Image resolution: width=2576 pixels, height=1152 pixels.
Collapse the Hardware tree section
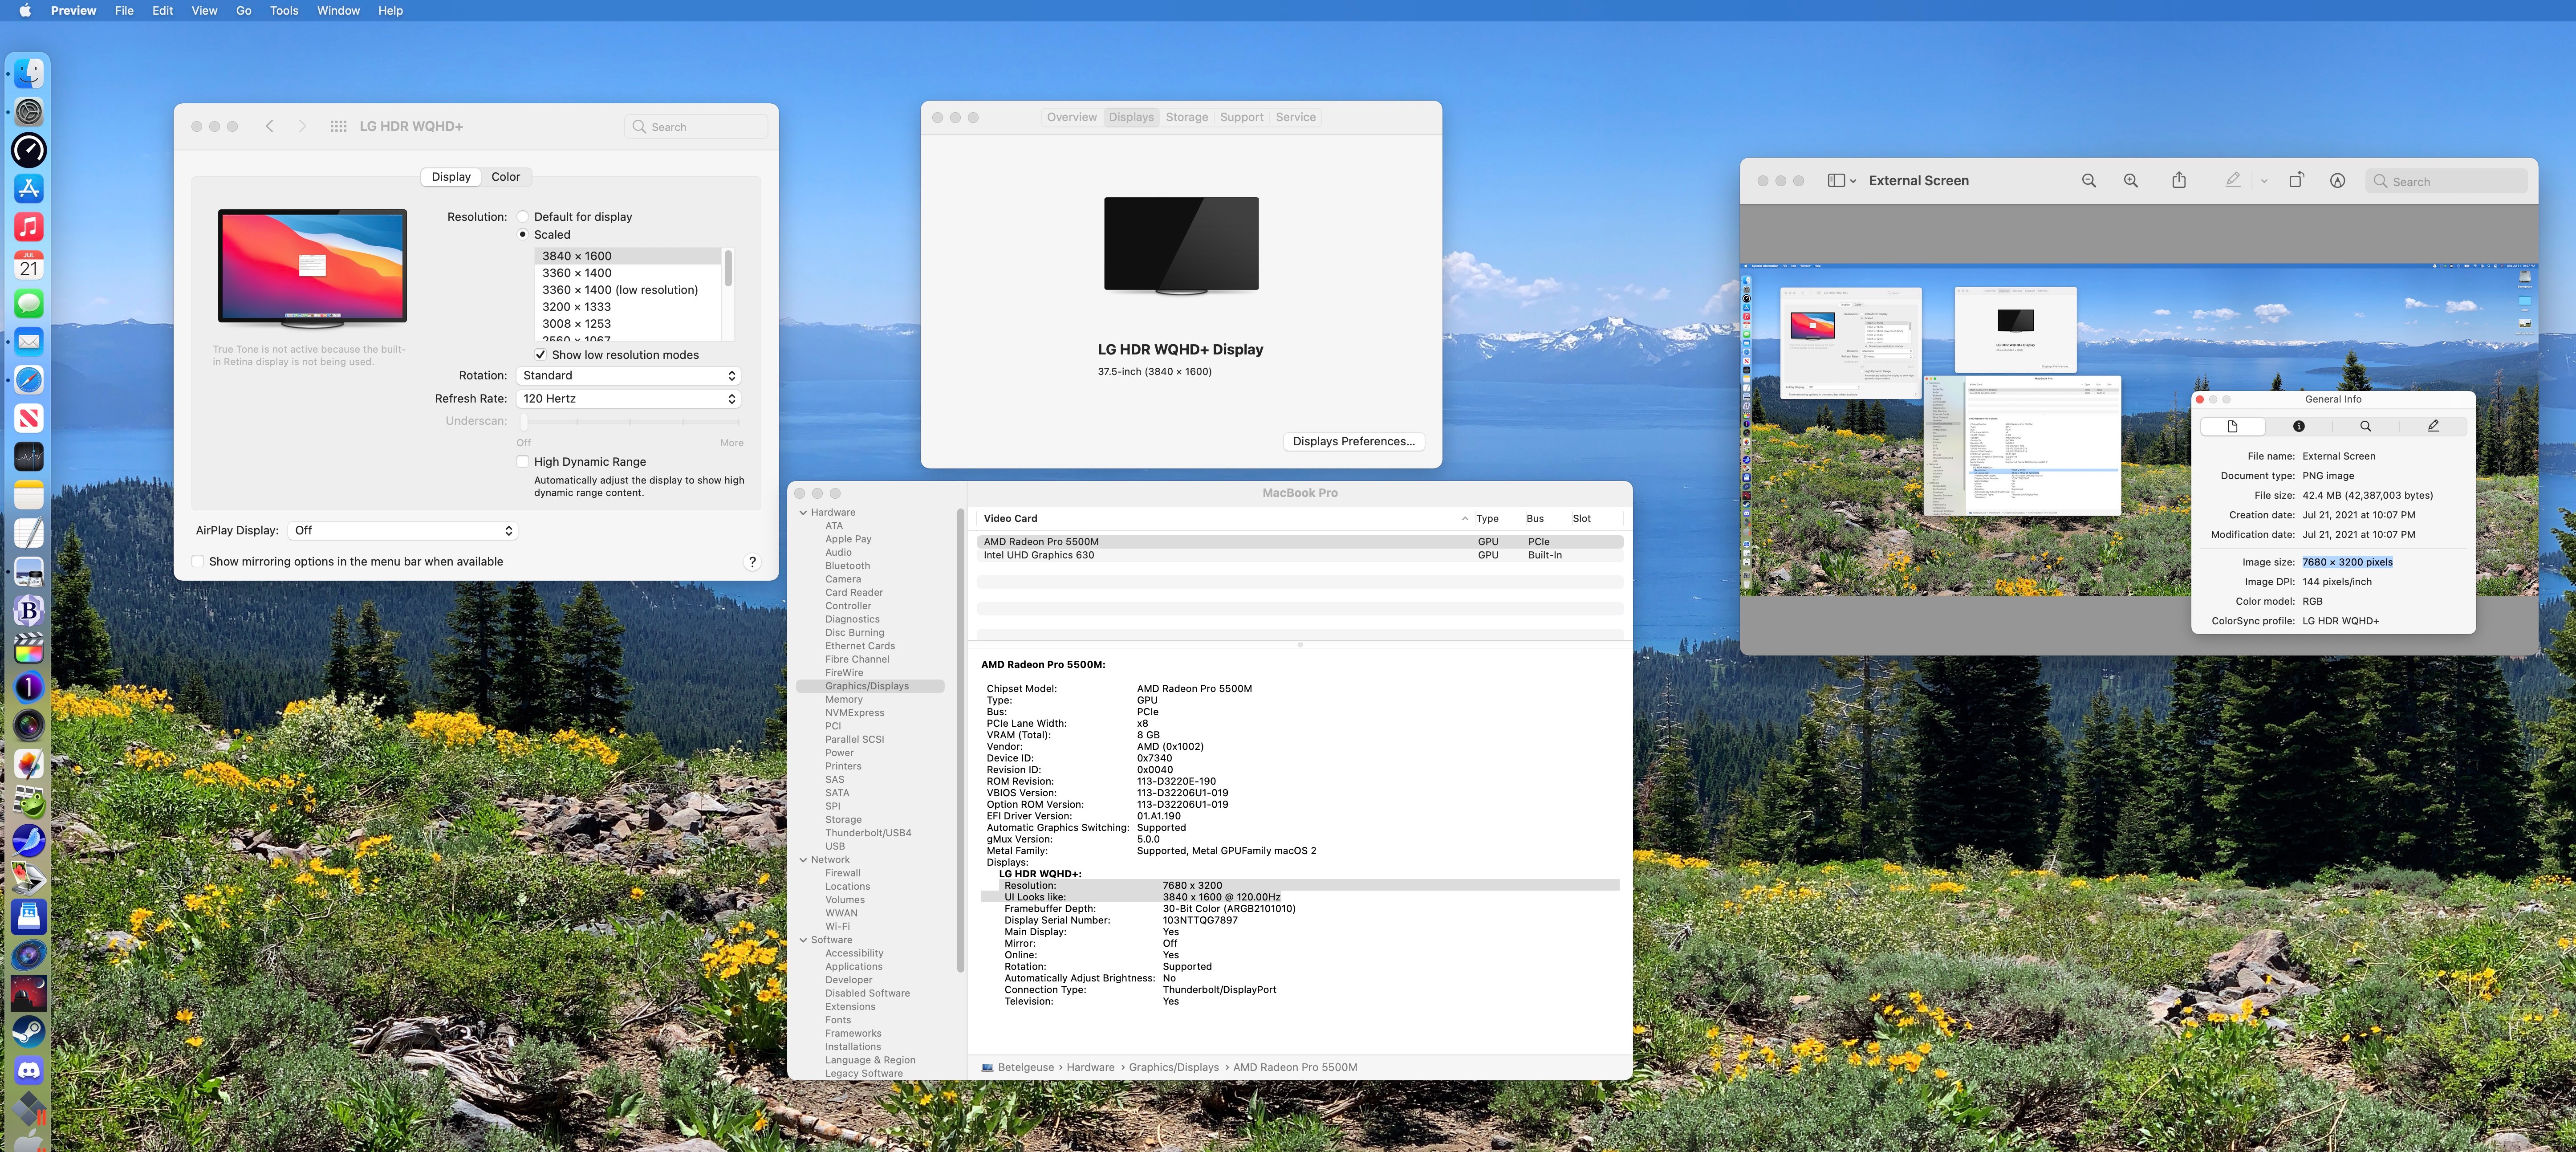tap(803, 513)
